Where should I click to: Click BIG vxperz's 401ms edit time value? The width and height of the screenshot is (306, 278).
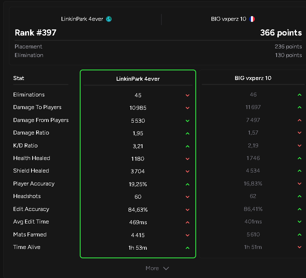253,222
